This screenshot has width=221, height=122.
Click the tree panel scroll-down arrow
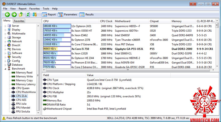(38, 113)
